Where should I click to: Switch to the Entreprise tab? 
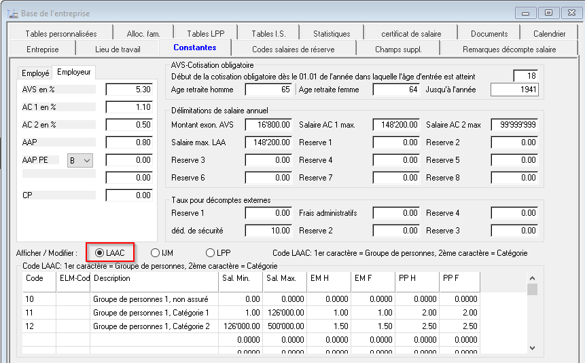pos(43,50)
